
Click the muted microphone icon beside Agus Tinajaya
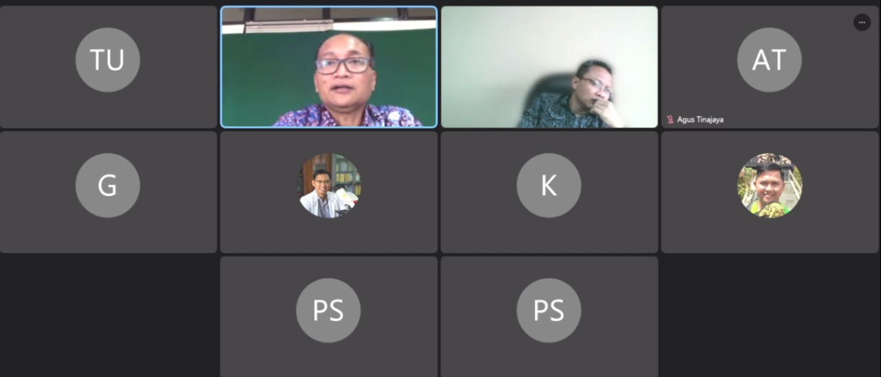pos(670,120)
